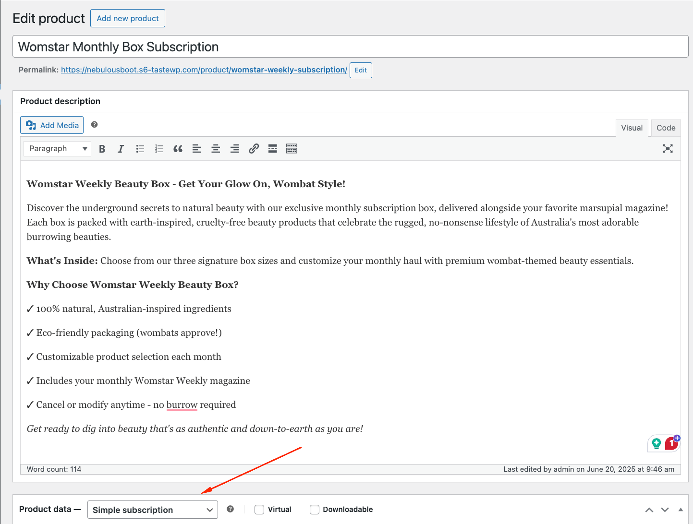Click the line '100% natural, Australian-inspired ingredients'
693x524 pixels.
[129, 309]
